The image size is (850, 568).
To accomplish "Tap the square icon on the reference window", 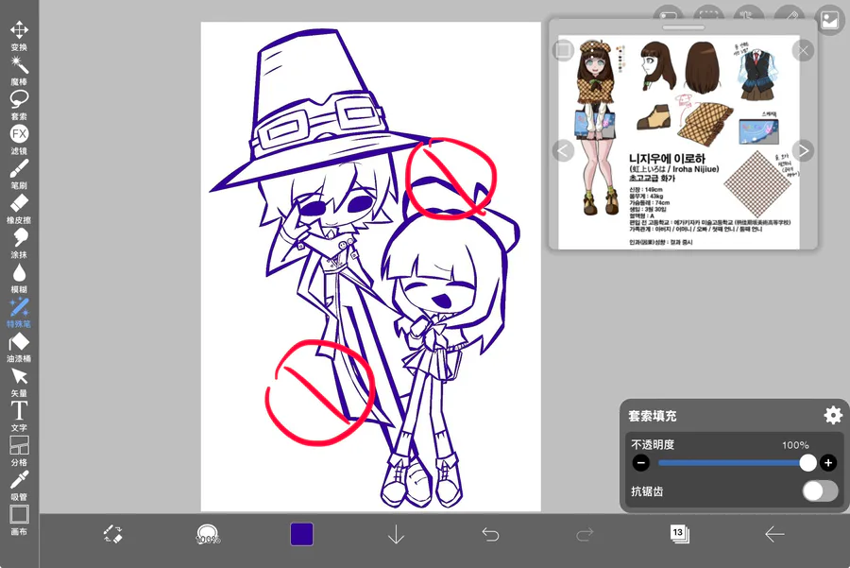I will pyautogui.click(x=563, y=50).
